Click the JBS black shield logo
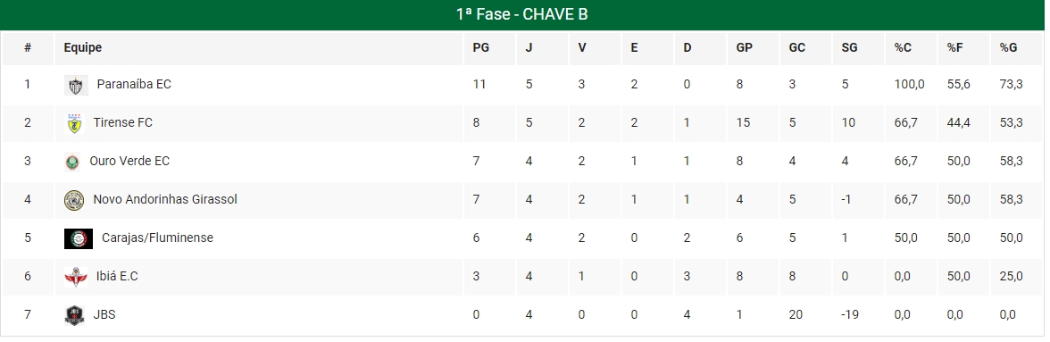The height and width of the screenshot is (342, 1050). pyautogui.click(x=74, y=315)
